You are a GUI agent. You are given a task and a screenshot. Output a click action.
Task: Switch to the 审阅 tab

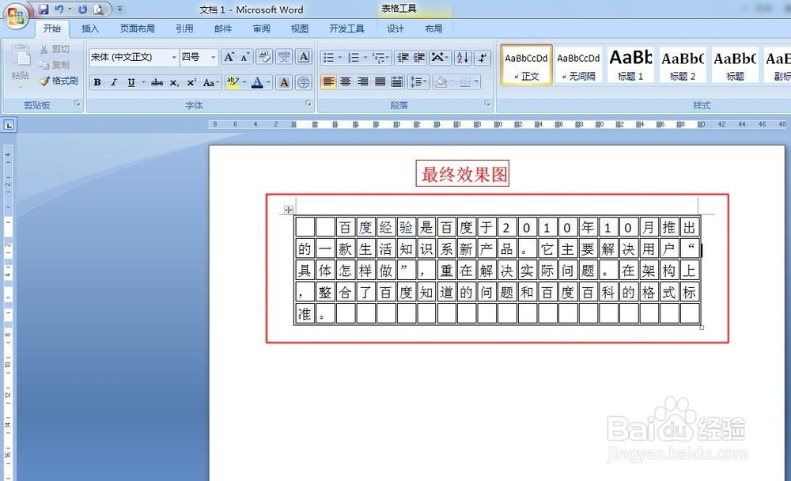tap(261, 28)
